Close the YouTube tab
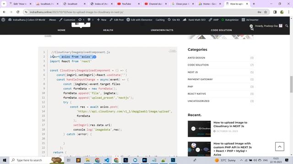 [139, 4]
